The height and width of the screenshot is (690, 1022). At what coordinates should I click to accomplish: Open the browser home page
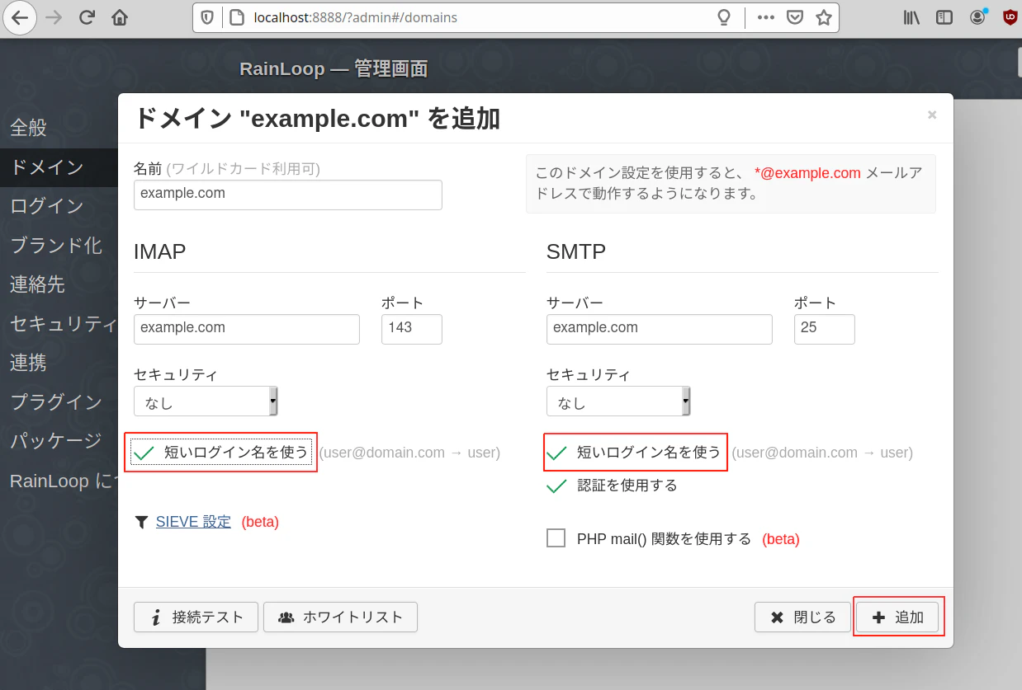[120, 17]
